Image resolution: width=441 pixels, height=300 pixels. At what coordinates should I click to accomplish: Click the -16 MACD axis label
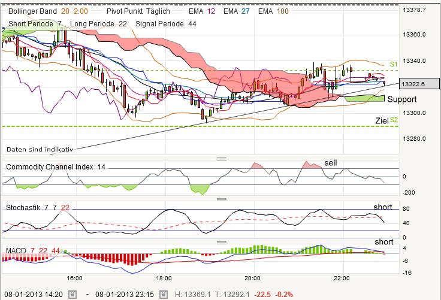407,272
